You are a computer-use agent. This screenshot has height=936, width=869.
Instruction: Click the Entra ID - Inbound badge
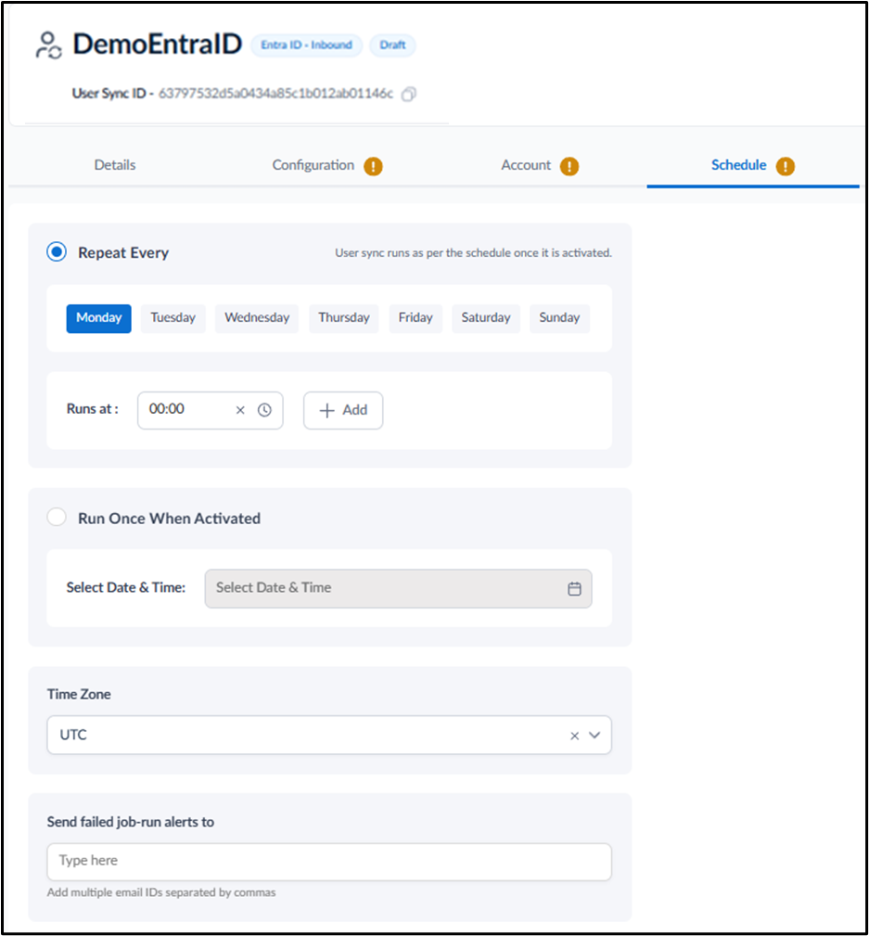tap(306, 45)
